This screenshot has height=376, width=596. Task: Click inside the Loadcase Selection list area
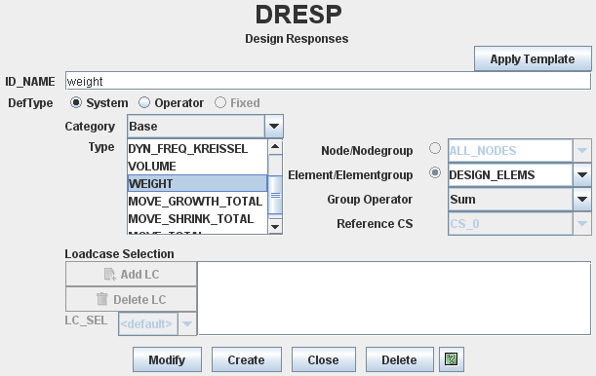tap(394, 298)
